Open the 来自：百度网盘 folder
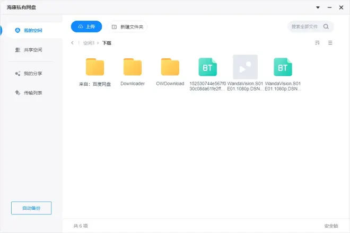The image size is (350, 233). click(95, 67)
